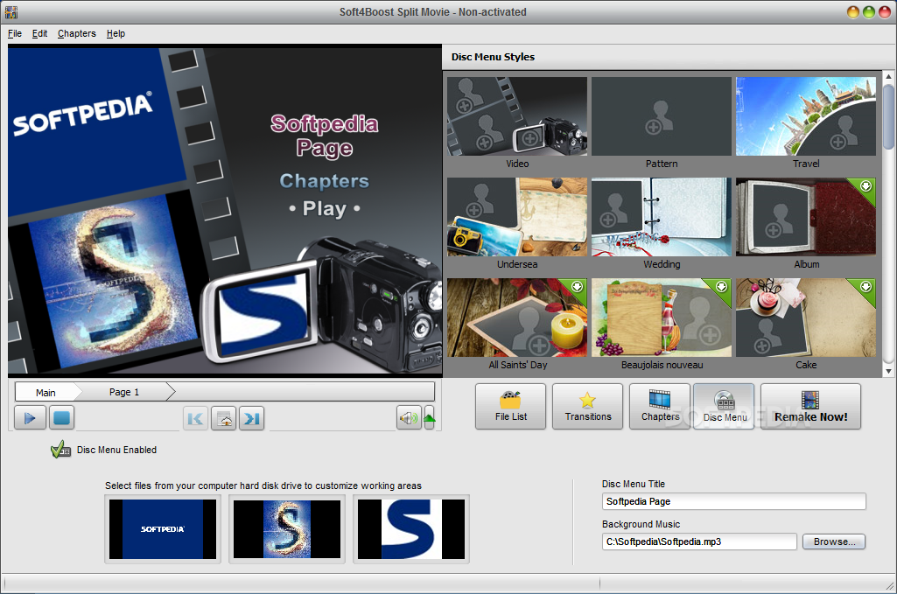Screen dimensions: 897x594
Task: Toggle Disc Menu Enabled checkbox
Action: point(60,450)
